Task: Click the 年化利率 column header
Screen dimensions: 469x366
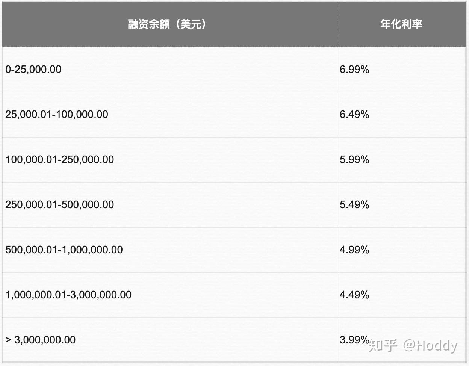Action: pos(401,24)
